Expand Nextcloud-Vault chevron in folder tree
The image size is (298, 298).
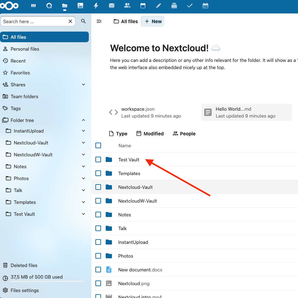83,143
